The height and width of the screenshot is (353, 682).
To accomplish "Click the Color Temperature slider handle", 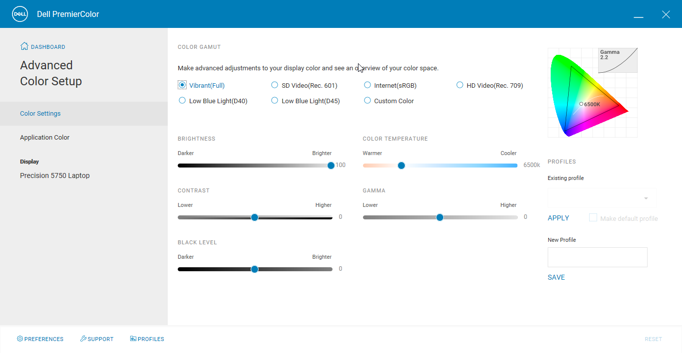I will [x=401, y=166].
